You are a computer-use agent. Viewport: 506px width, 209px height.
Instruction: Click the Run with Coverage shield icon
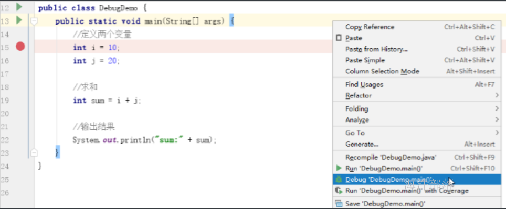pos(339,190)
